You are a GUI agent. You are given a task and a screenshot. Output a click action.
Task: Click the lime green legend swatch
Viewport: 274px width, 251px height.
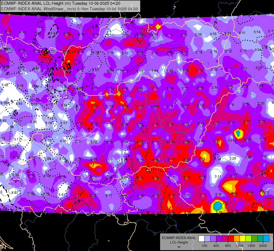click(x=249, y=239)
